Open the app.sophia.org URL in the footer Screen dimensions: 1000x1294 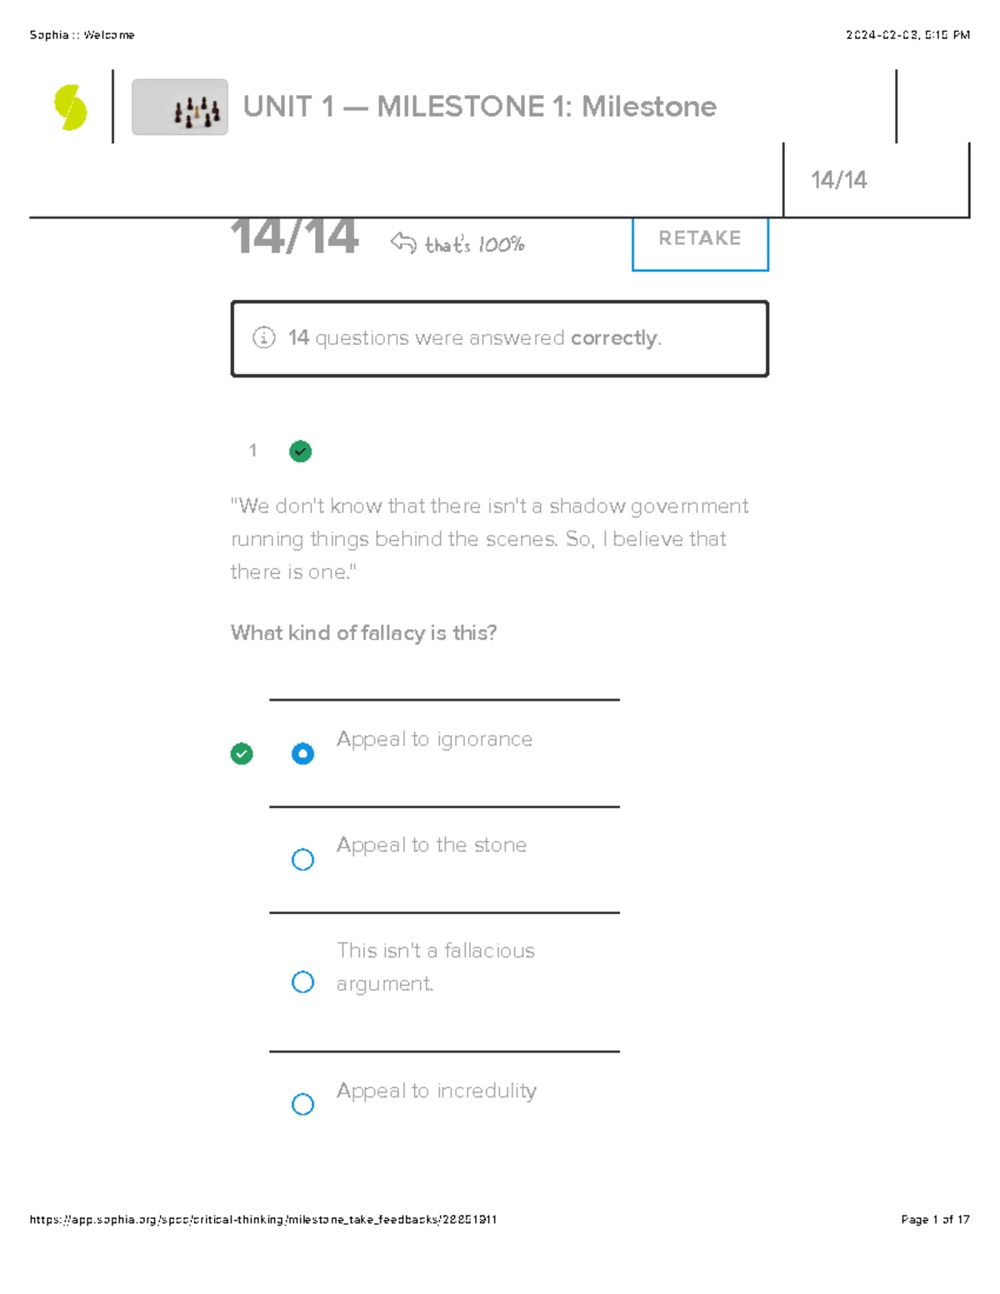(x=263, y=1220)
